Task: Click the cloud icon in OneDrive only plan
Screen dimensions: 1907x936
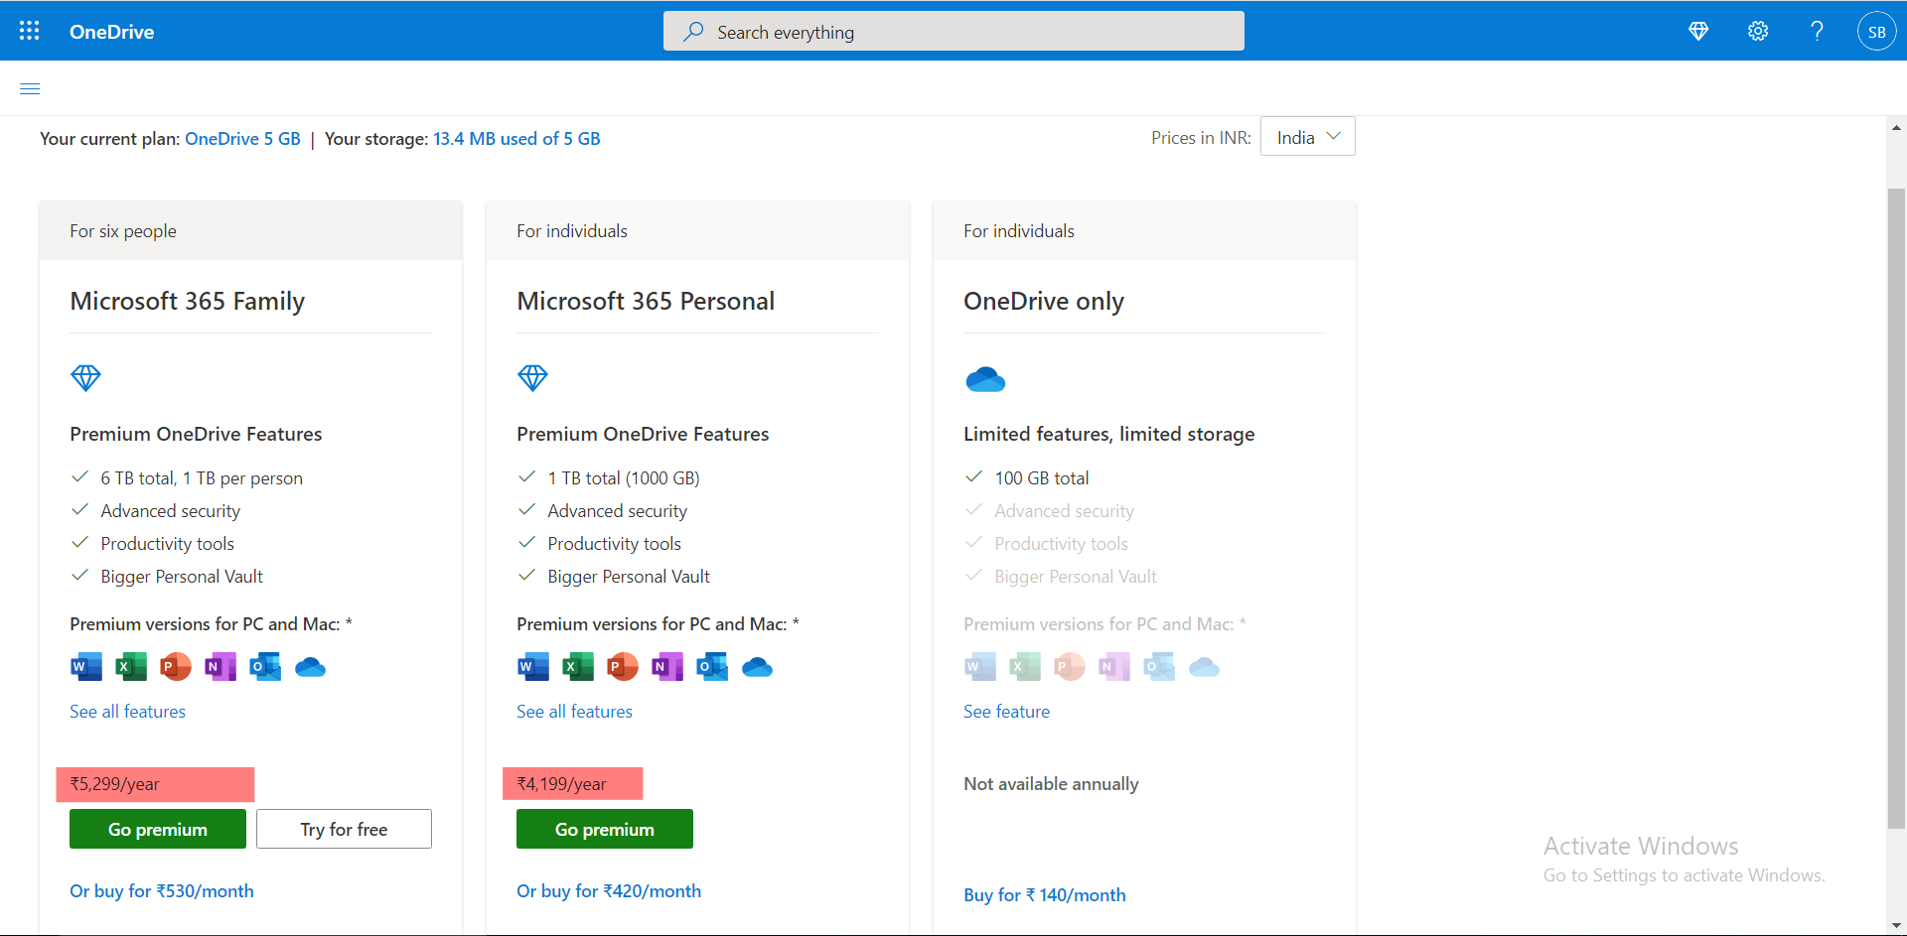Action: (985, 379)
